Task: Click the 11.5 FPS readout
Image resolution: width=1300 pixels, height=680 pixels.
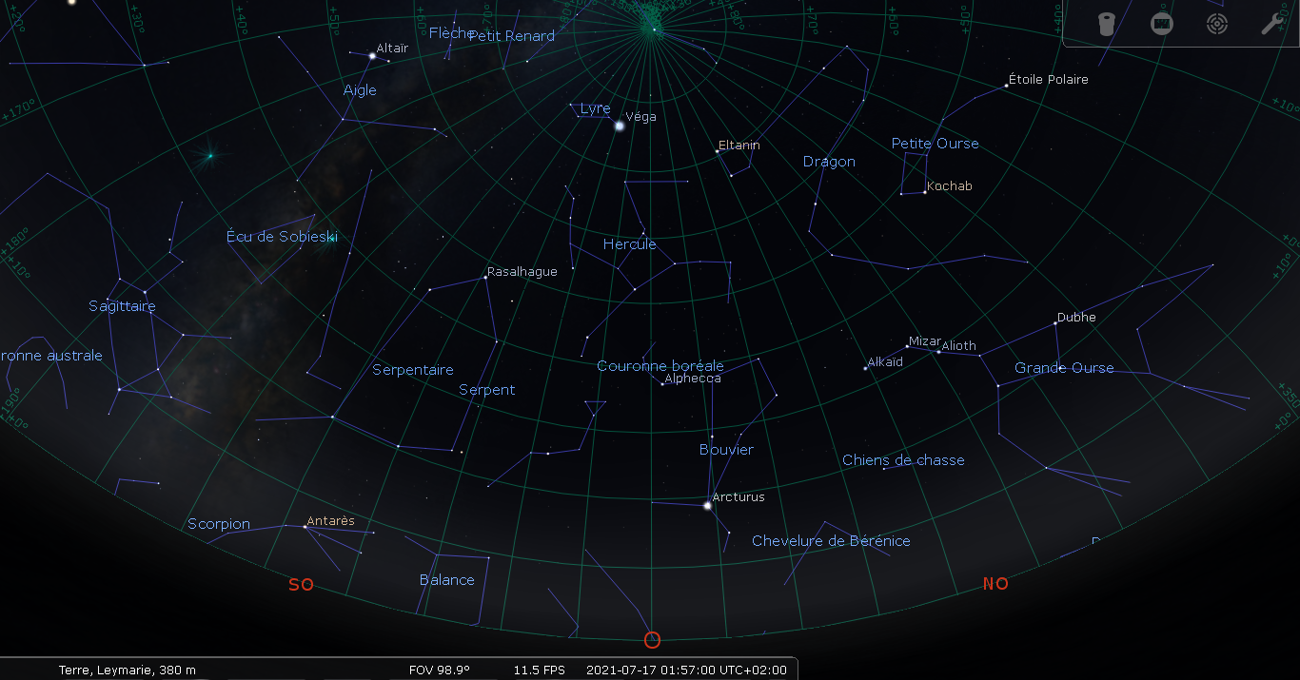Action: coord(540,670)
